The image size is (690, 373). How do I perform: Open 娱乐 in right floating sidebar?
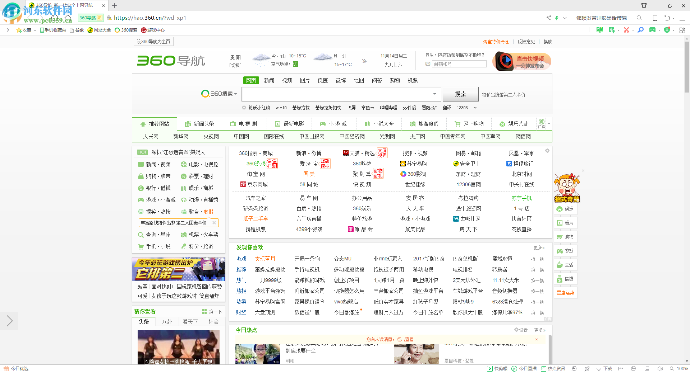click(565, 209)
